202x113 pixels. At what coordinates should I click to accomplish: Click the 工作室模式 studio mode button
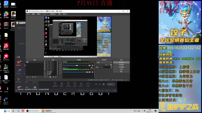[x=121, y=67]
